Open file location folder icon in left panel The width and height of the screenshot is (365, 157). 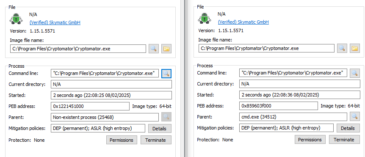click(x=166, y=49)
